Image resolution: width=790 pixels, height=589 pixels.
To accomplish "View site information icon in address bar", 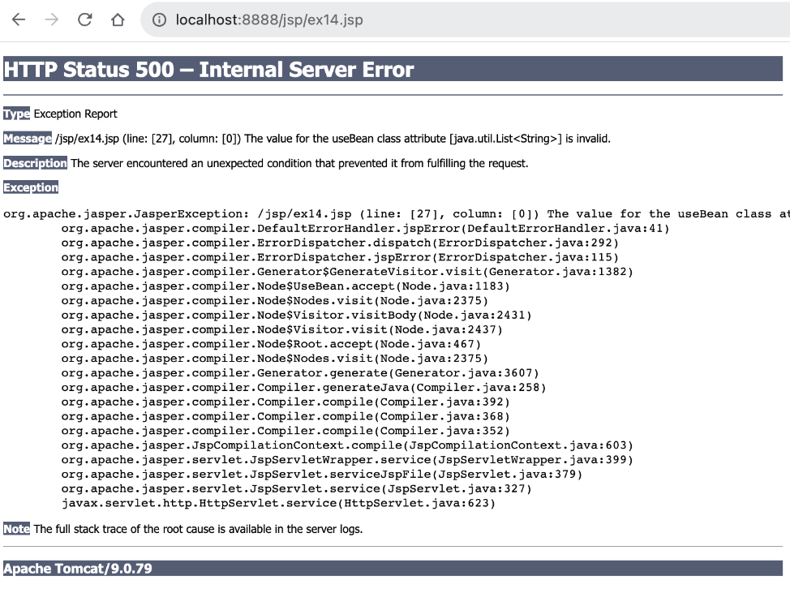I will (x=159, y=19).
